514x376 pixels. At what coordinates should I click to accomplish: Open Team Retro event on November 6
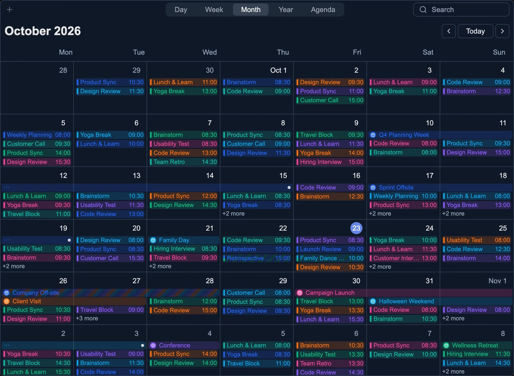click(330, 363)
